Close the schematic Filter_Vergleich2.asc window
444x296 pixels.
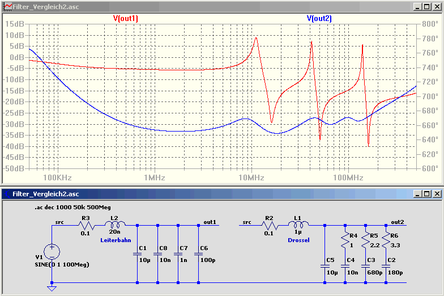tap(437, 194)
